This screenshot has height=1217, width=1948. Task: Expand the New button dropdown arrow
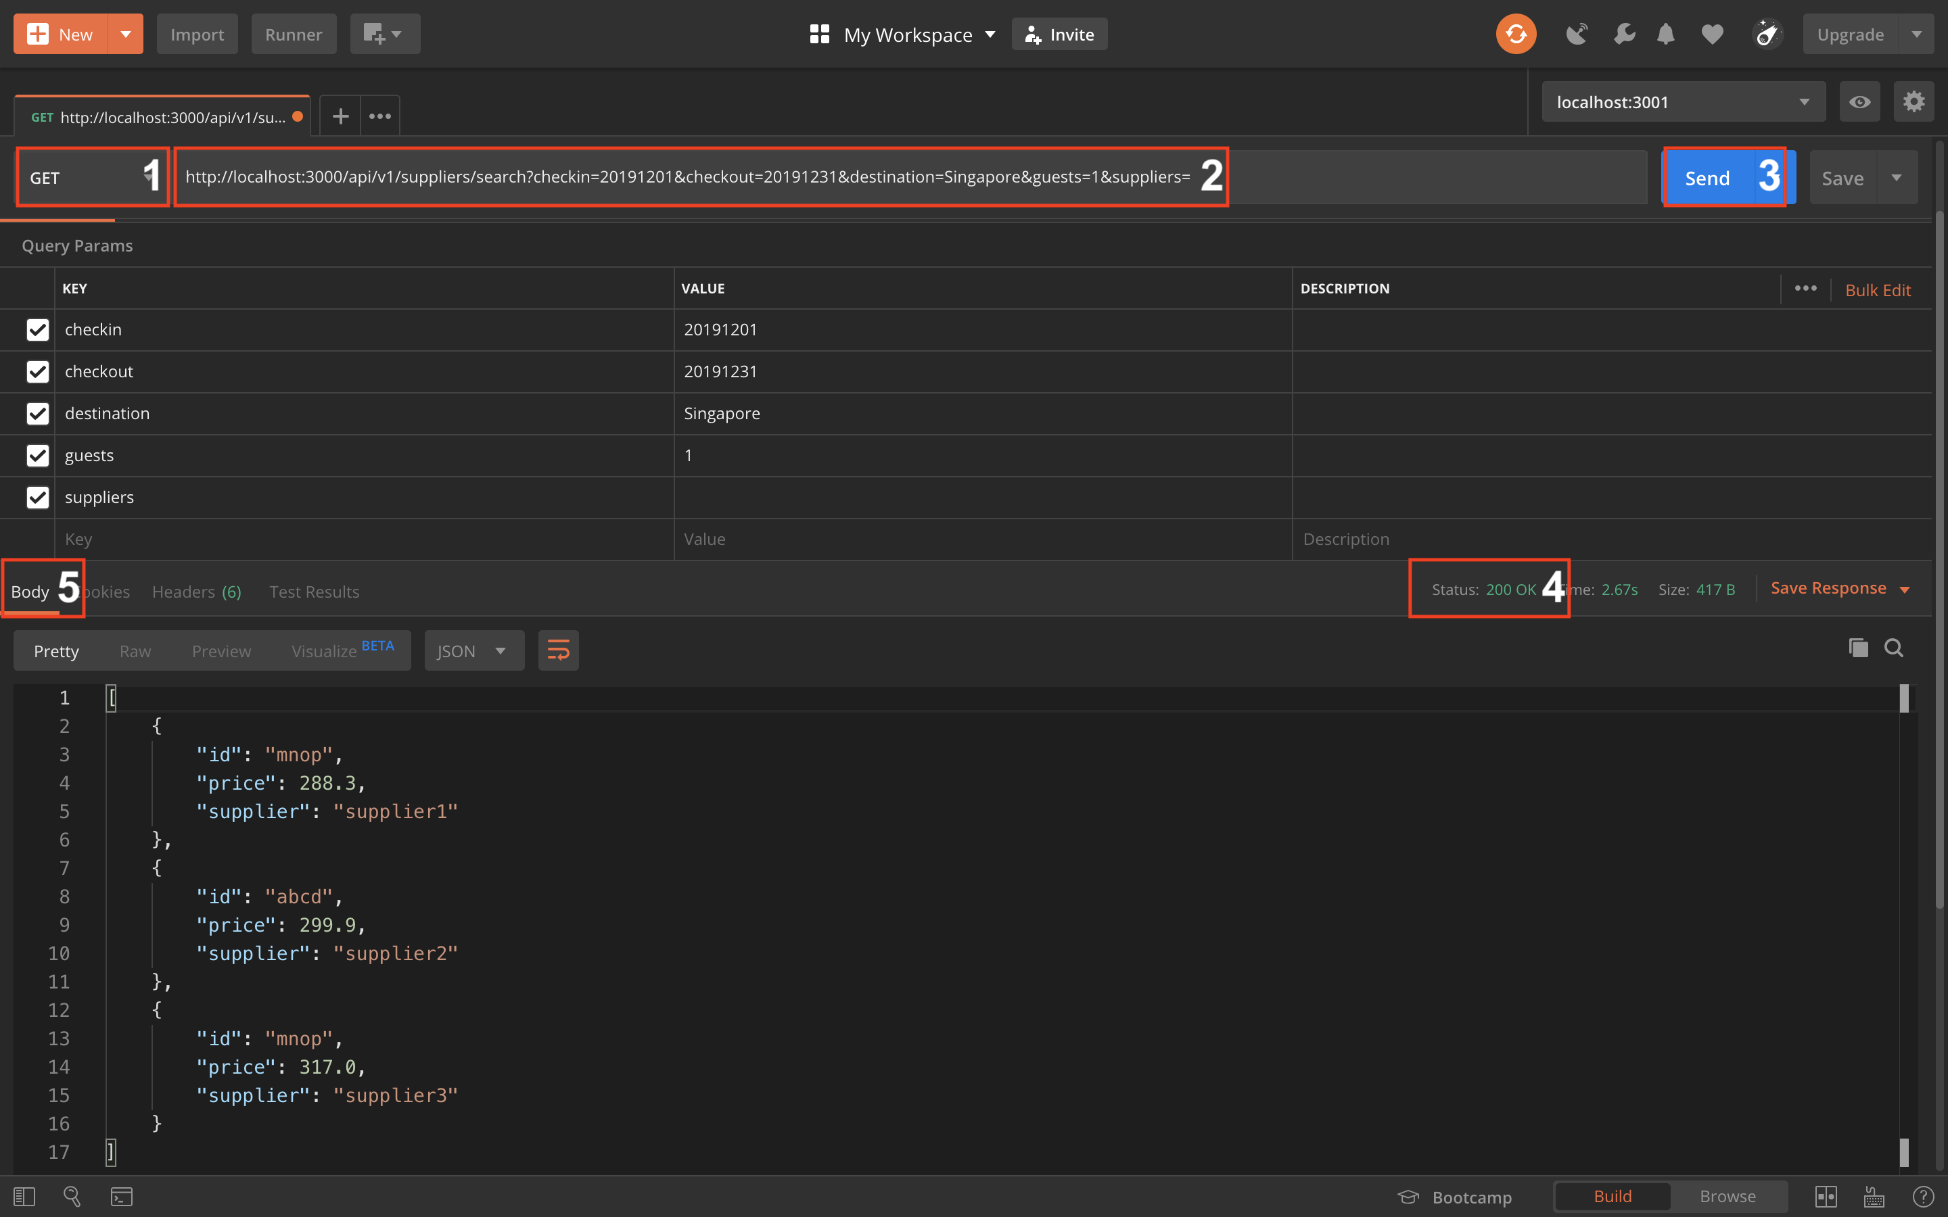click(x=126, y=34)
